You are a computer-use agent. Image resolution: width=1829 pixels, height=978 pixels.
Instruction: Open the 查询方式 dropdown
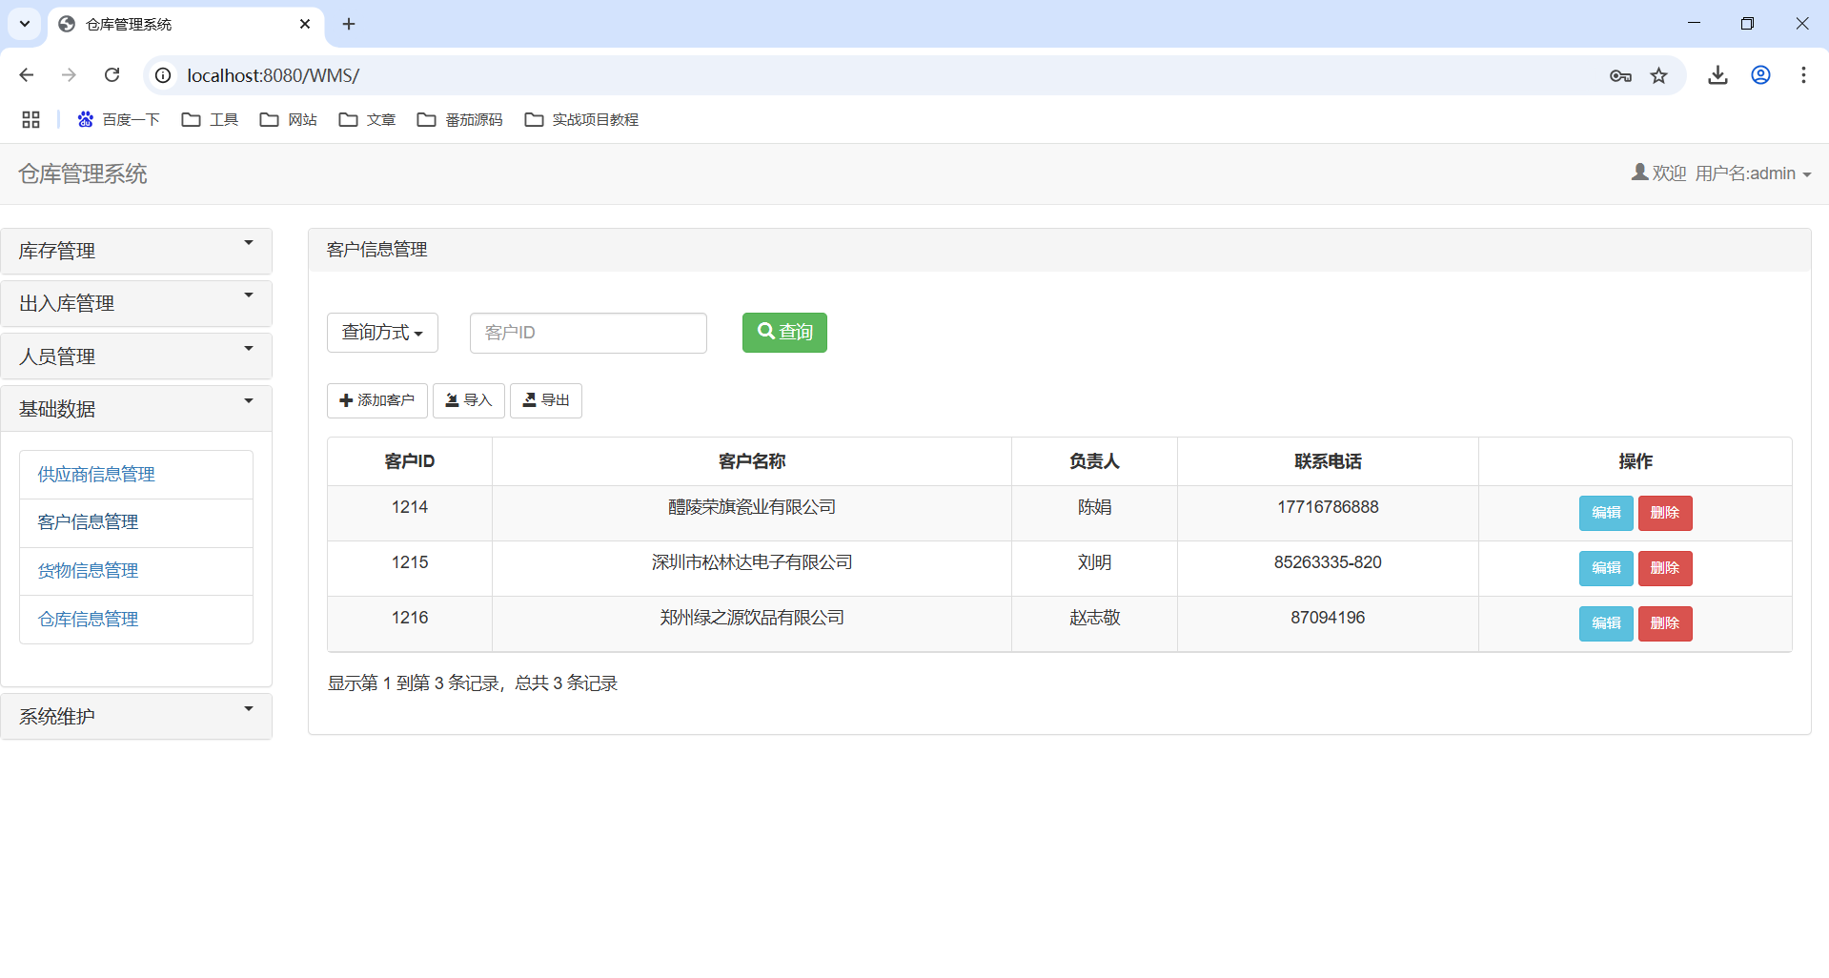[x=382, y=333]
